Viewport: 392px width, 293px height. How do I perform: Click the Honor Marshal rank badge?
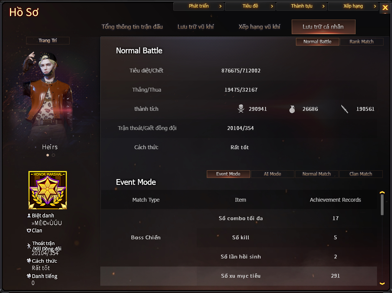click(48, 190)
